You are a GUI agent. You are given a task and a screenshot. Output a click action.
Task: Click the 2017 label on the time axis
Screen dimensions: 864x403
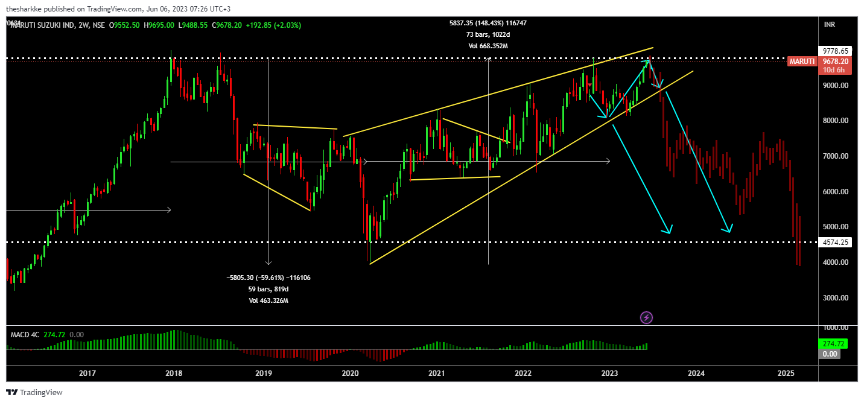point(87,374)
